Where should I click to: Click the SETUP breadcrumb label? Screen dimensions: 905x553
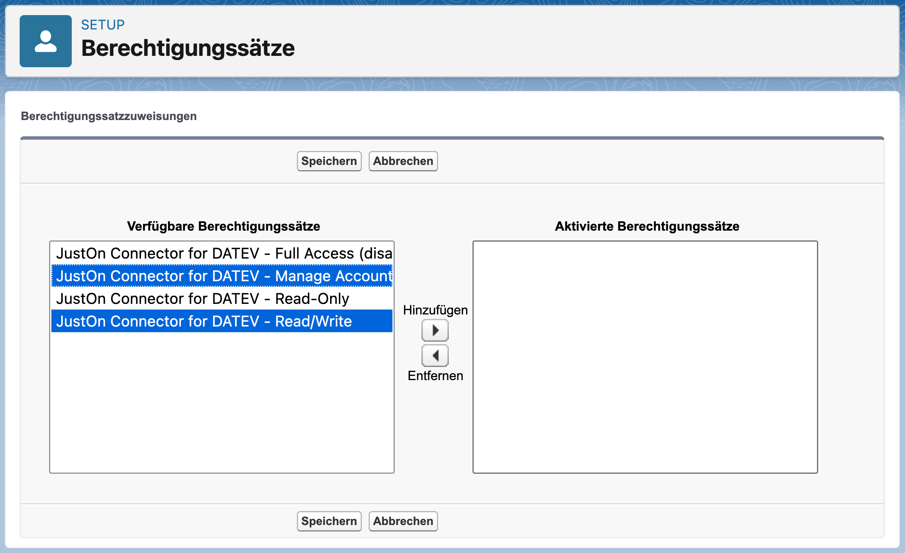103,25
